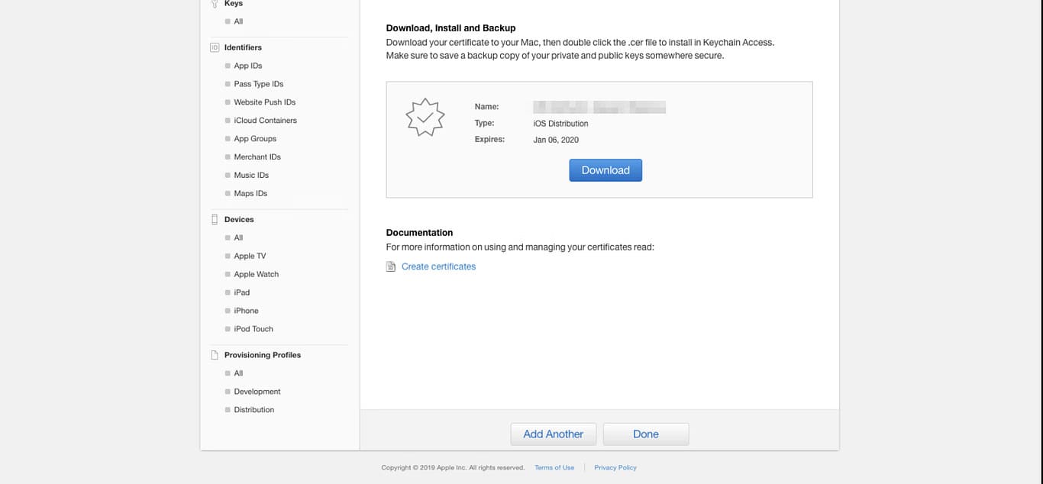Click the ID badge icon next to Identifiers
The width and height of the screenshot is (1043, 484).
(x=214, y=47)
